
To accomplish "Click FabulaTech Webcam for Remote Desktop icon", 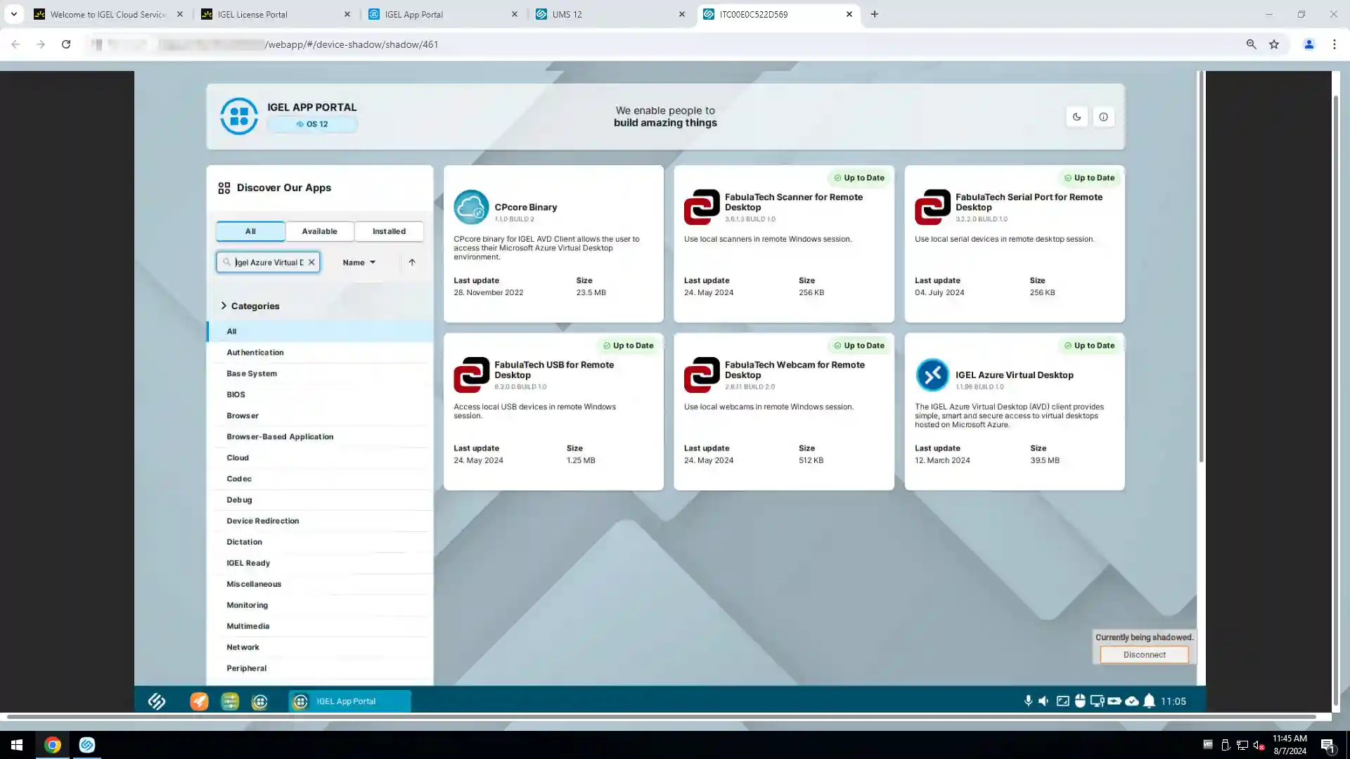I will (702, 375).
